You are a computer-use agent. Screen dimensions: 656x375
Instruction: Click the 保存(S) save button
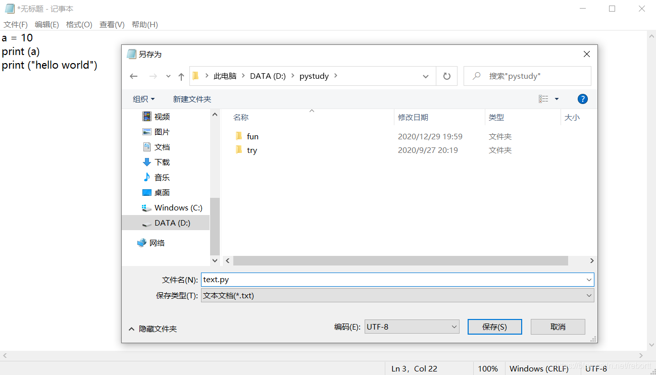click(495, 327)
